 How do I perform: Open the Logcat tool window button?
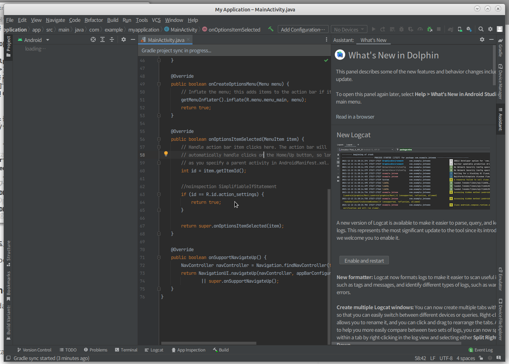pos(154,350)
